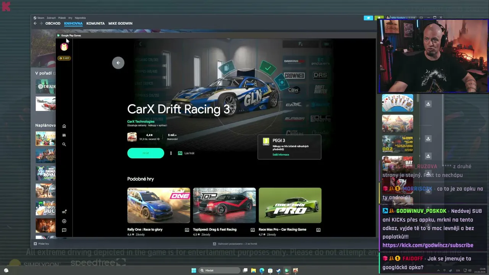The width and height of the screenshot is (489, 275).
Task: Open File Explorer from the taskbar
Action: click(x=253, y=270)
